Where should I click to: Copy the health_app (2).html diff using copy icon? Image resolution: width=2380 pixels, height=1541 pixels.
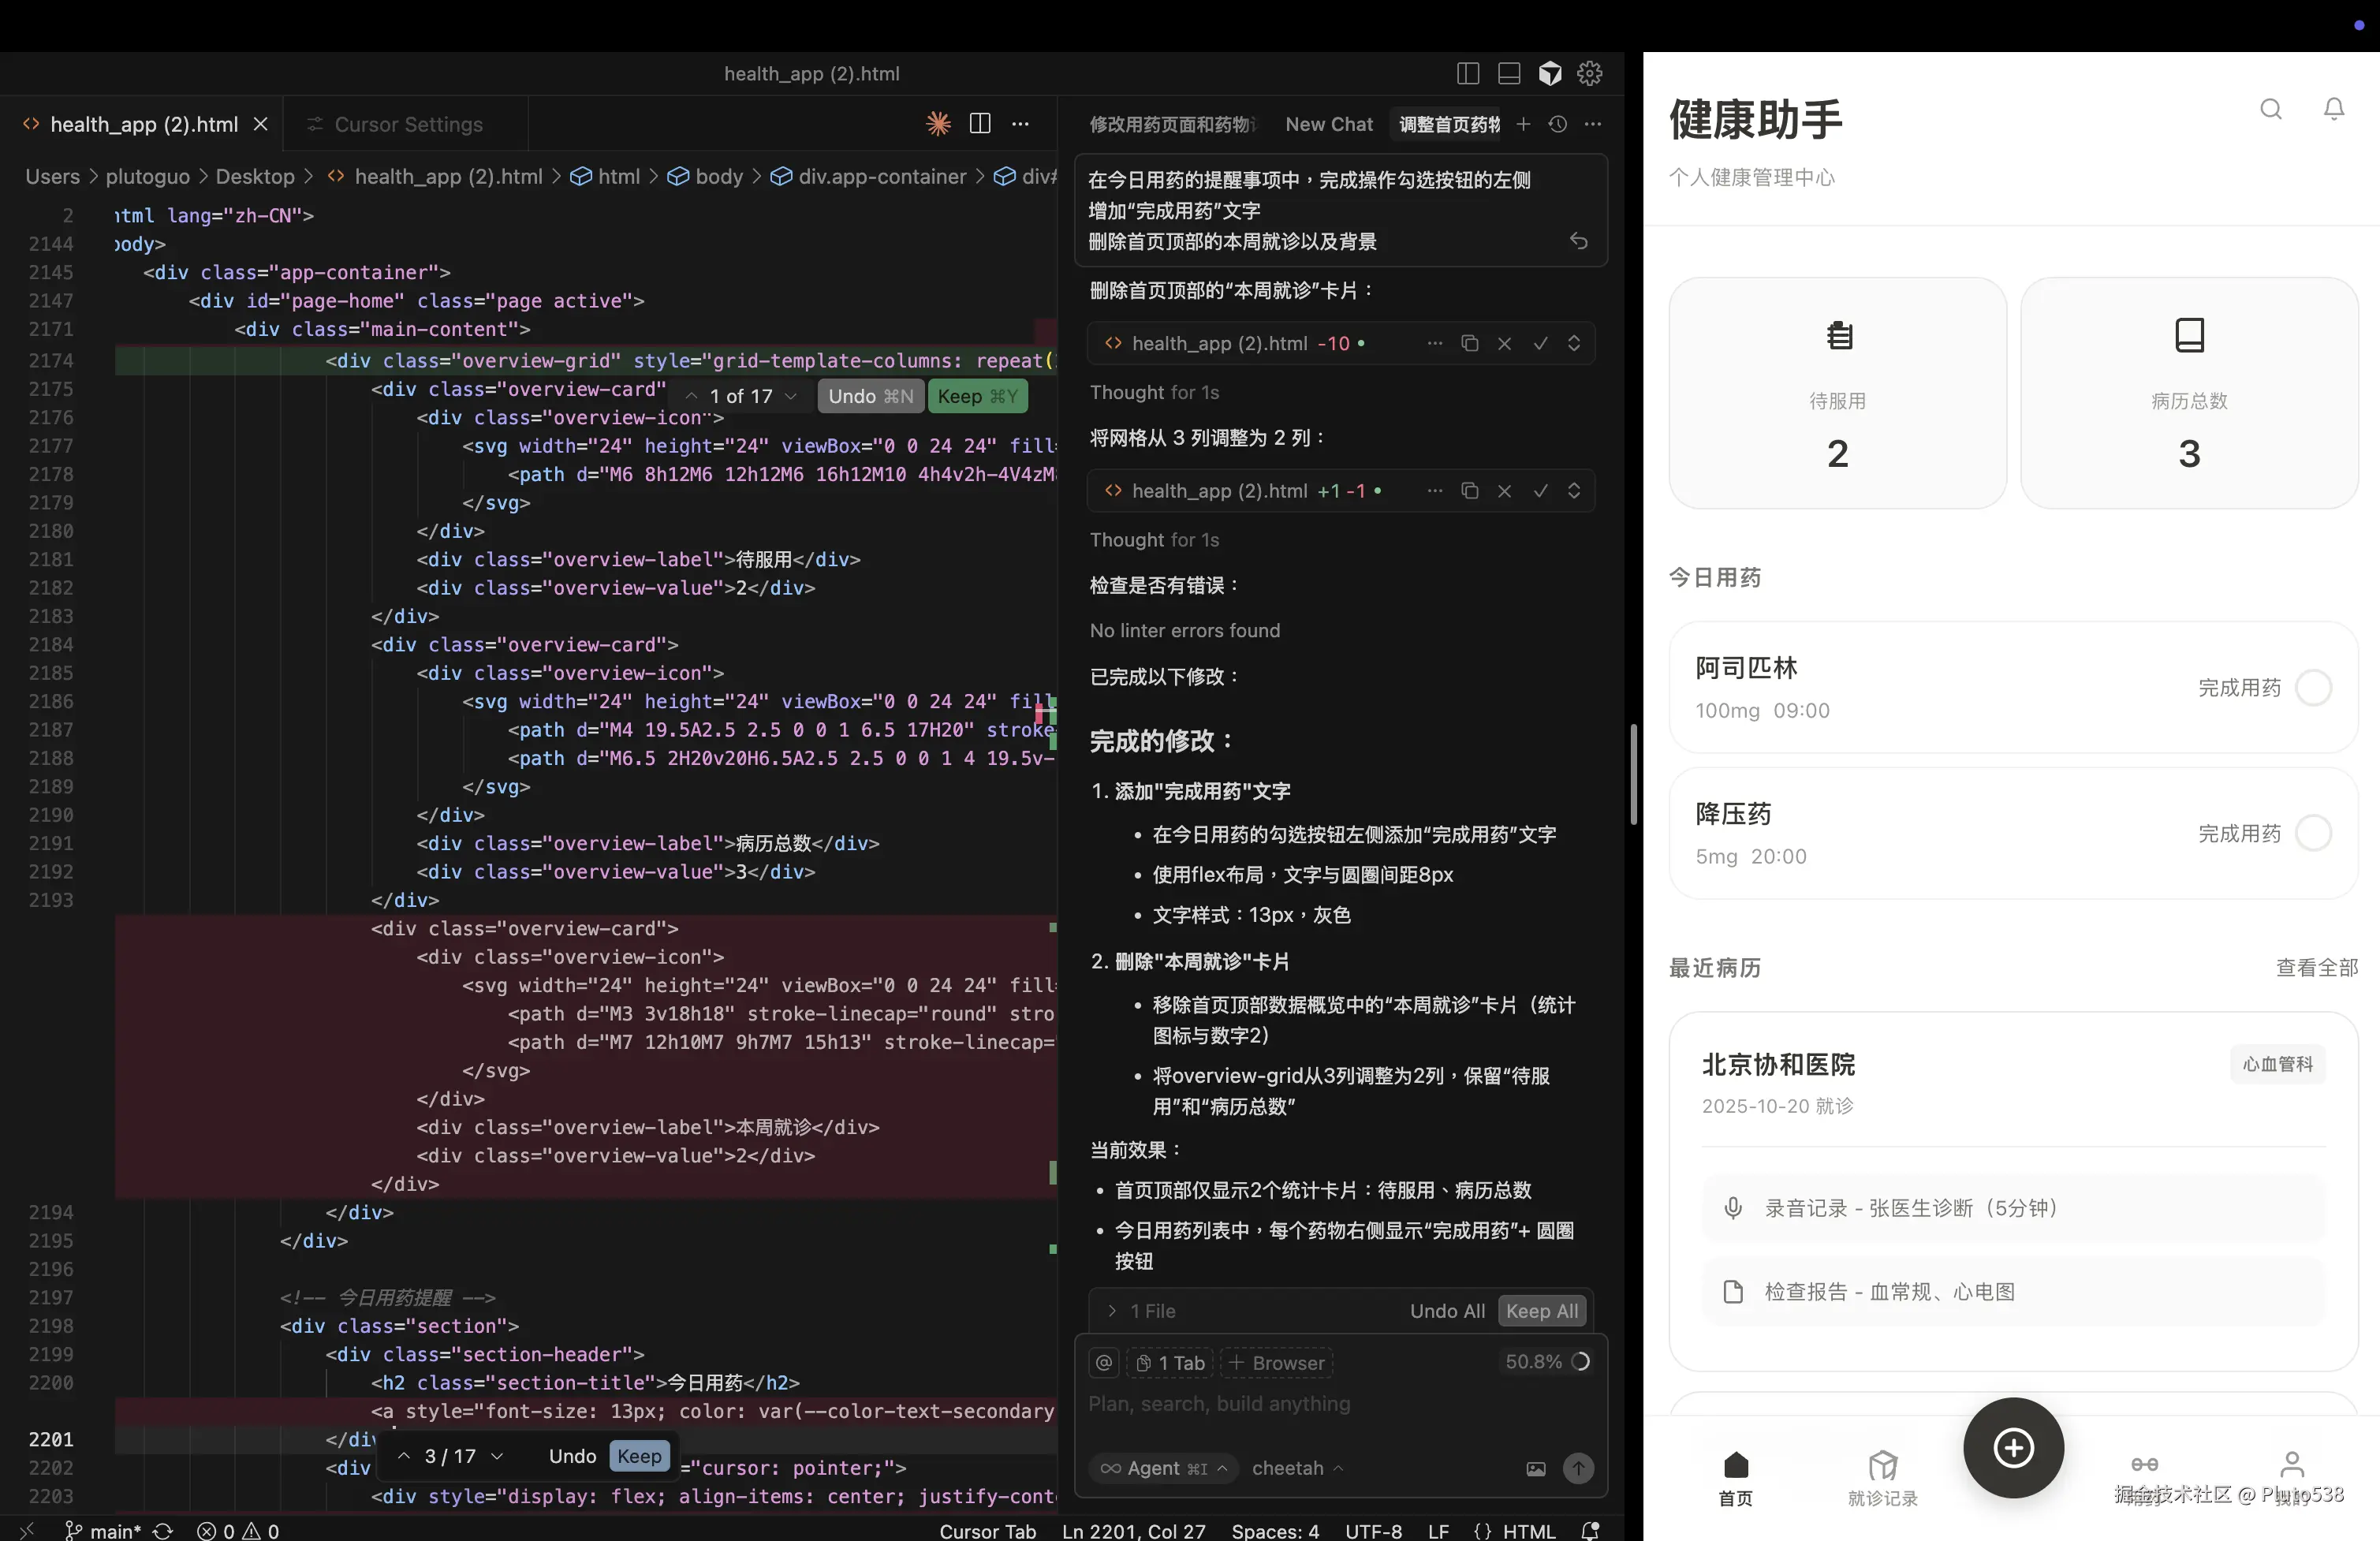point(1469,343)
